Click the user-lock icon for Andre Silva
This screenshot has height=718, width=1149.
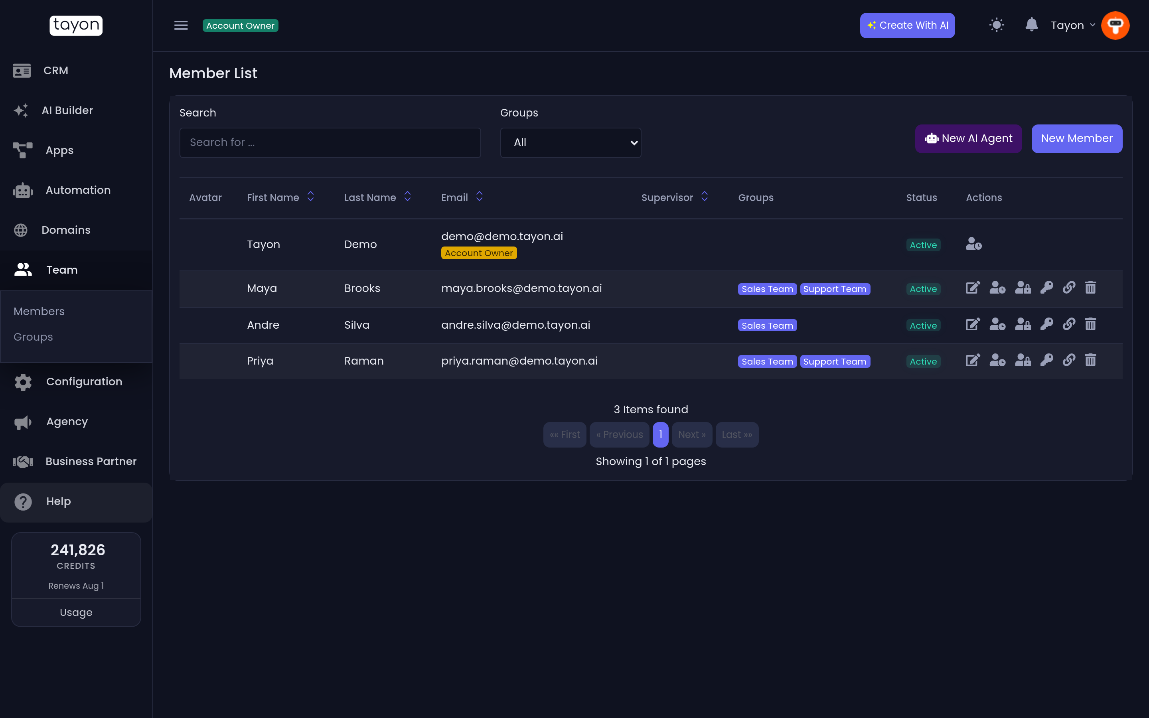(x=1023, y=324)
